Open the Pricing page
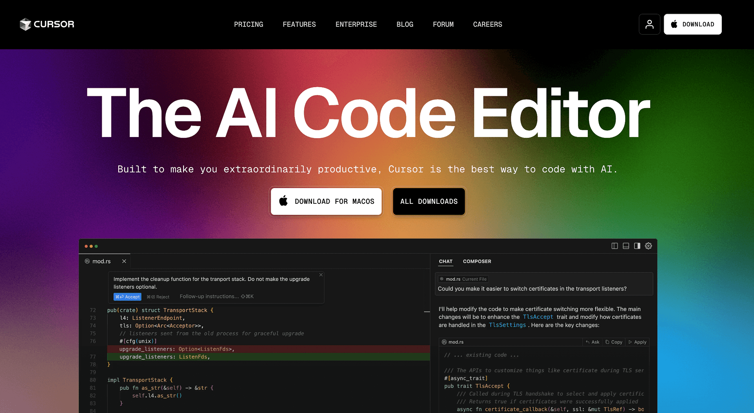 (248, 24)
